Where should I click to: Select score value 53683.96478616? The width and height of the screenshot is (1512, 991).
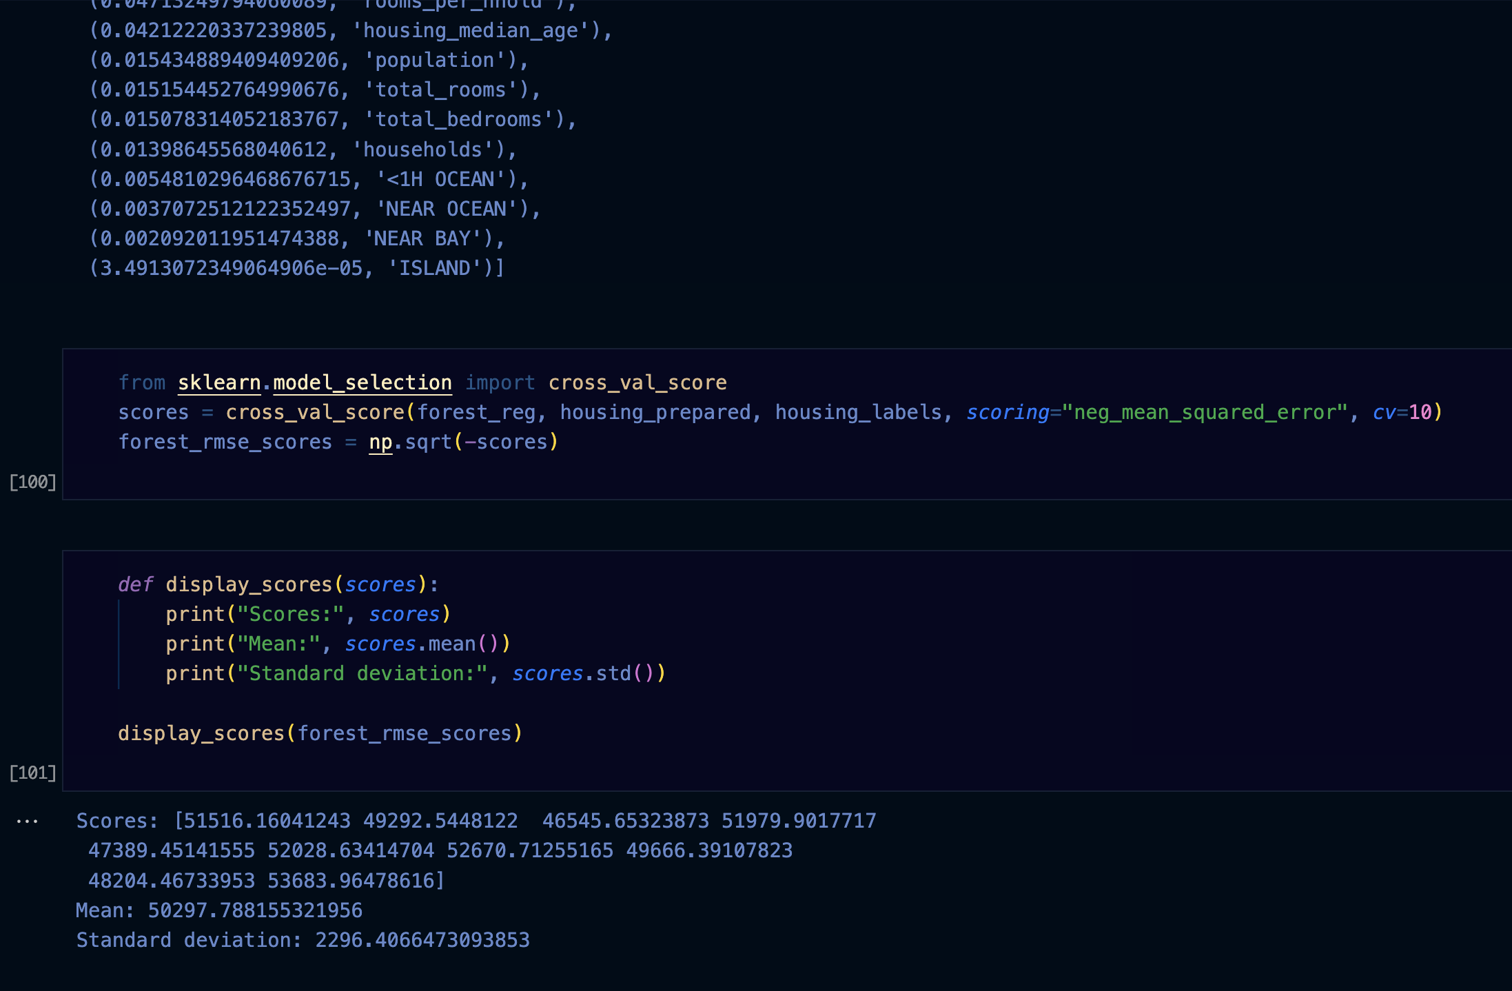pyautogui.click(x=351, y=881)
